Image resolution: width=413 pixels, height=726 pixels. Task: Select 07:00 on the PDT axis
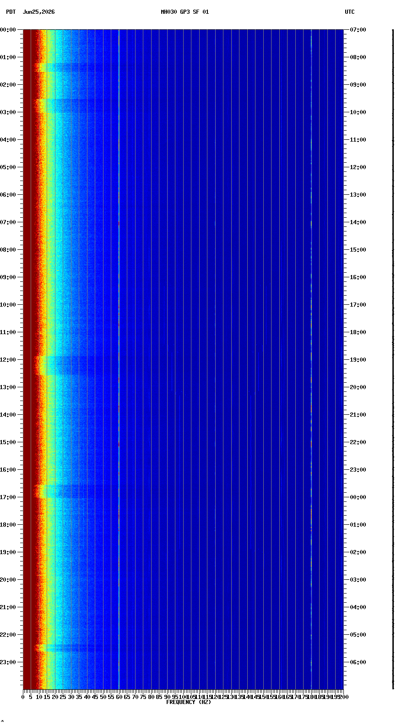8,222
